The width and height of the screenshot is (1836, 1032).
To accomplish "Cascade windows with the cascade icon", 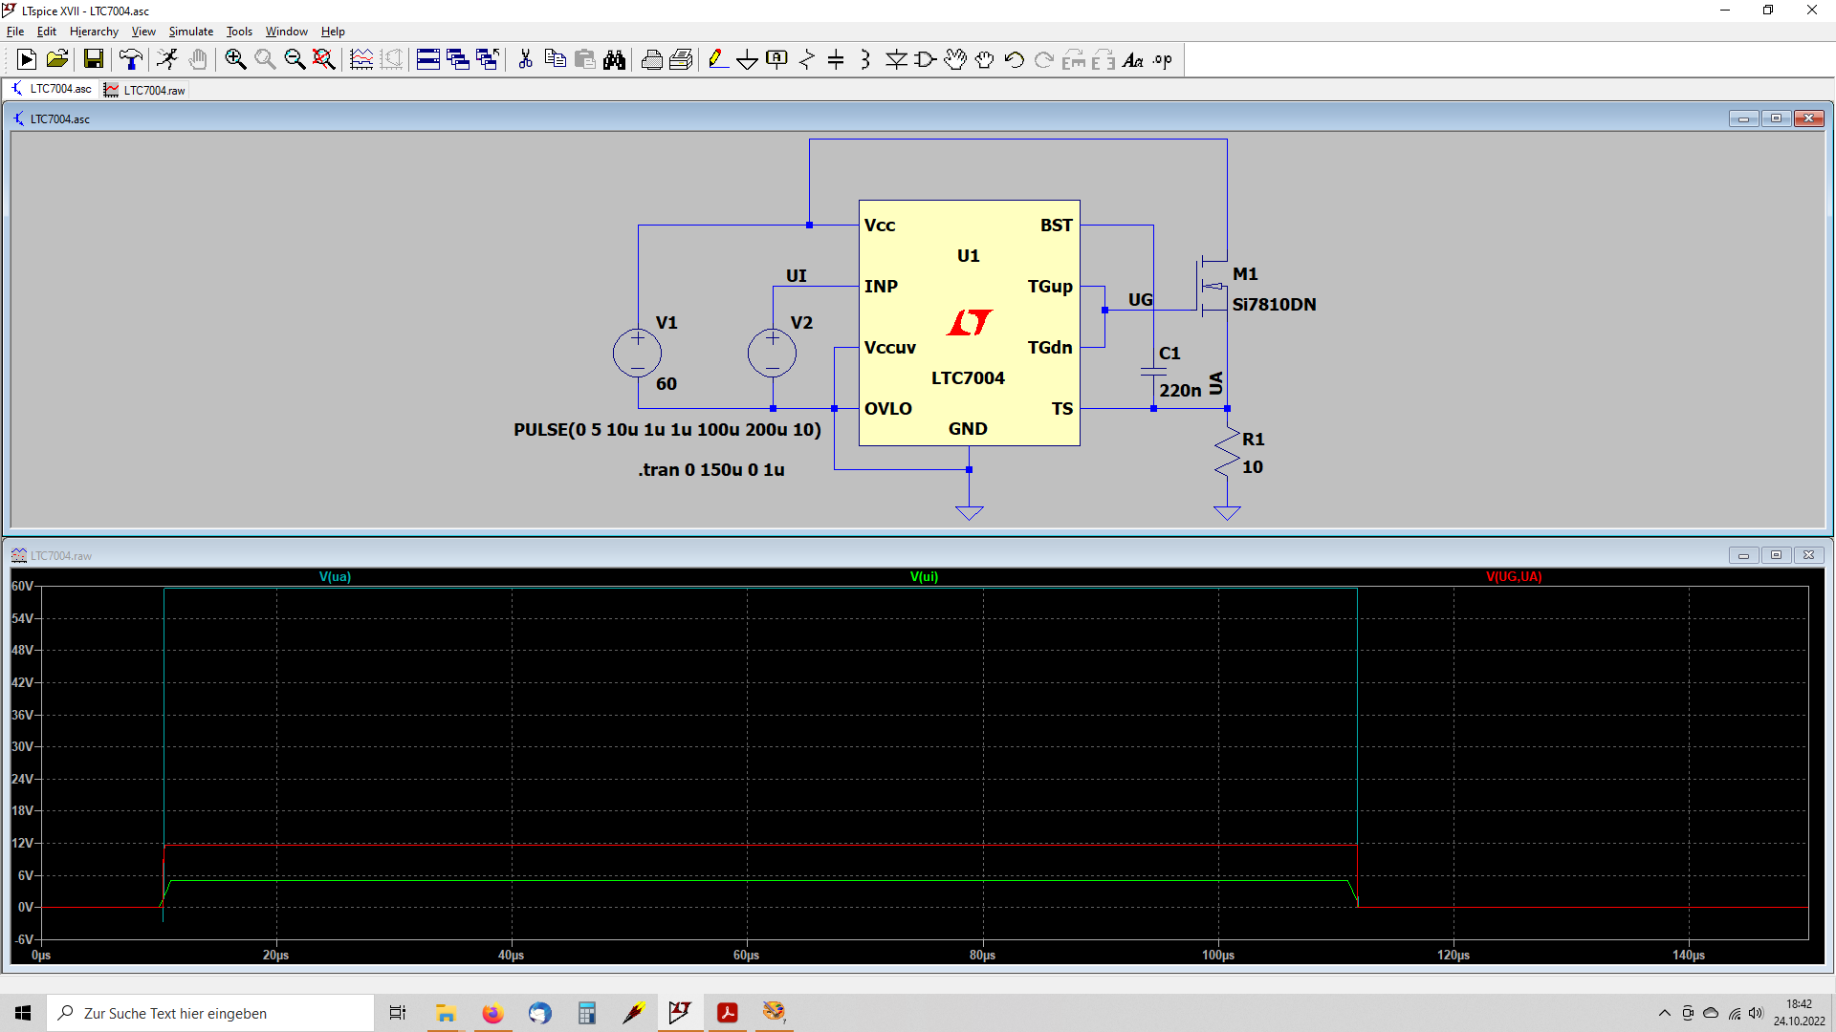I will point(458,60).
